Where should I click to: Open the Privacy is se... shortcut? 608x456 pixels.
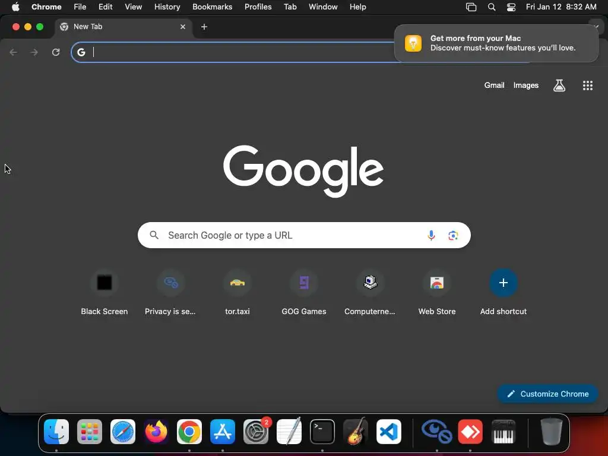[x=170, y=292]
